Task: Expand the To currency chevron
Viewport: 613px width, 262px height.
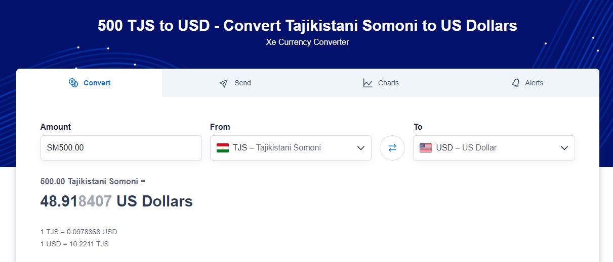Action: point(564,148)
